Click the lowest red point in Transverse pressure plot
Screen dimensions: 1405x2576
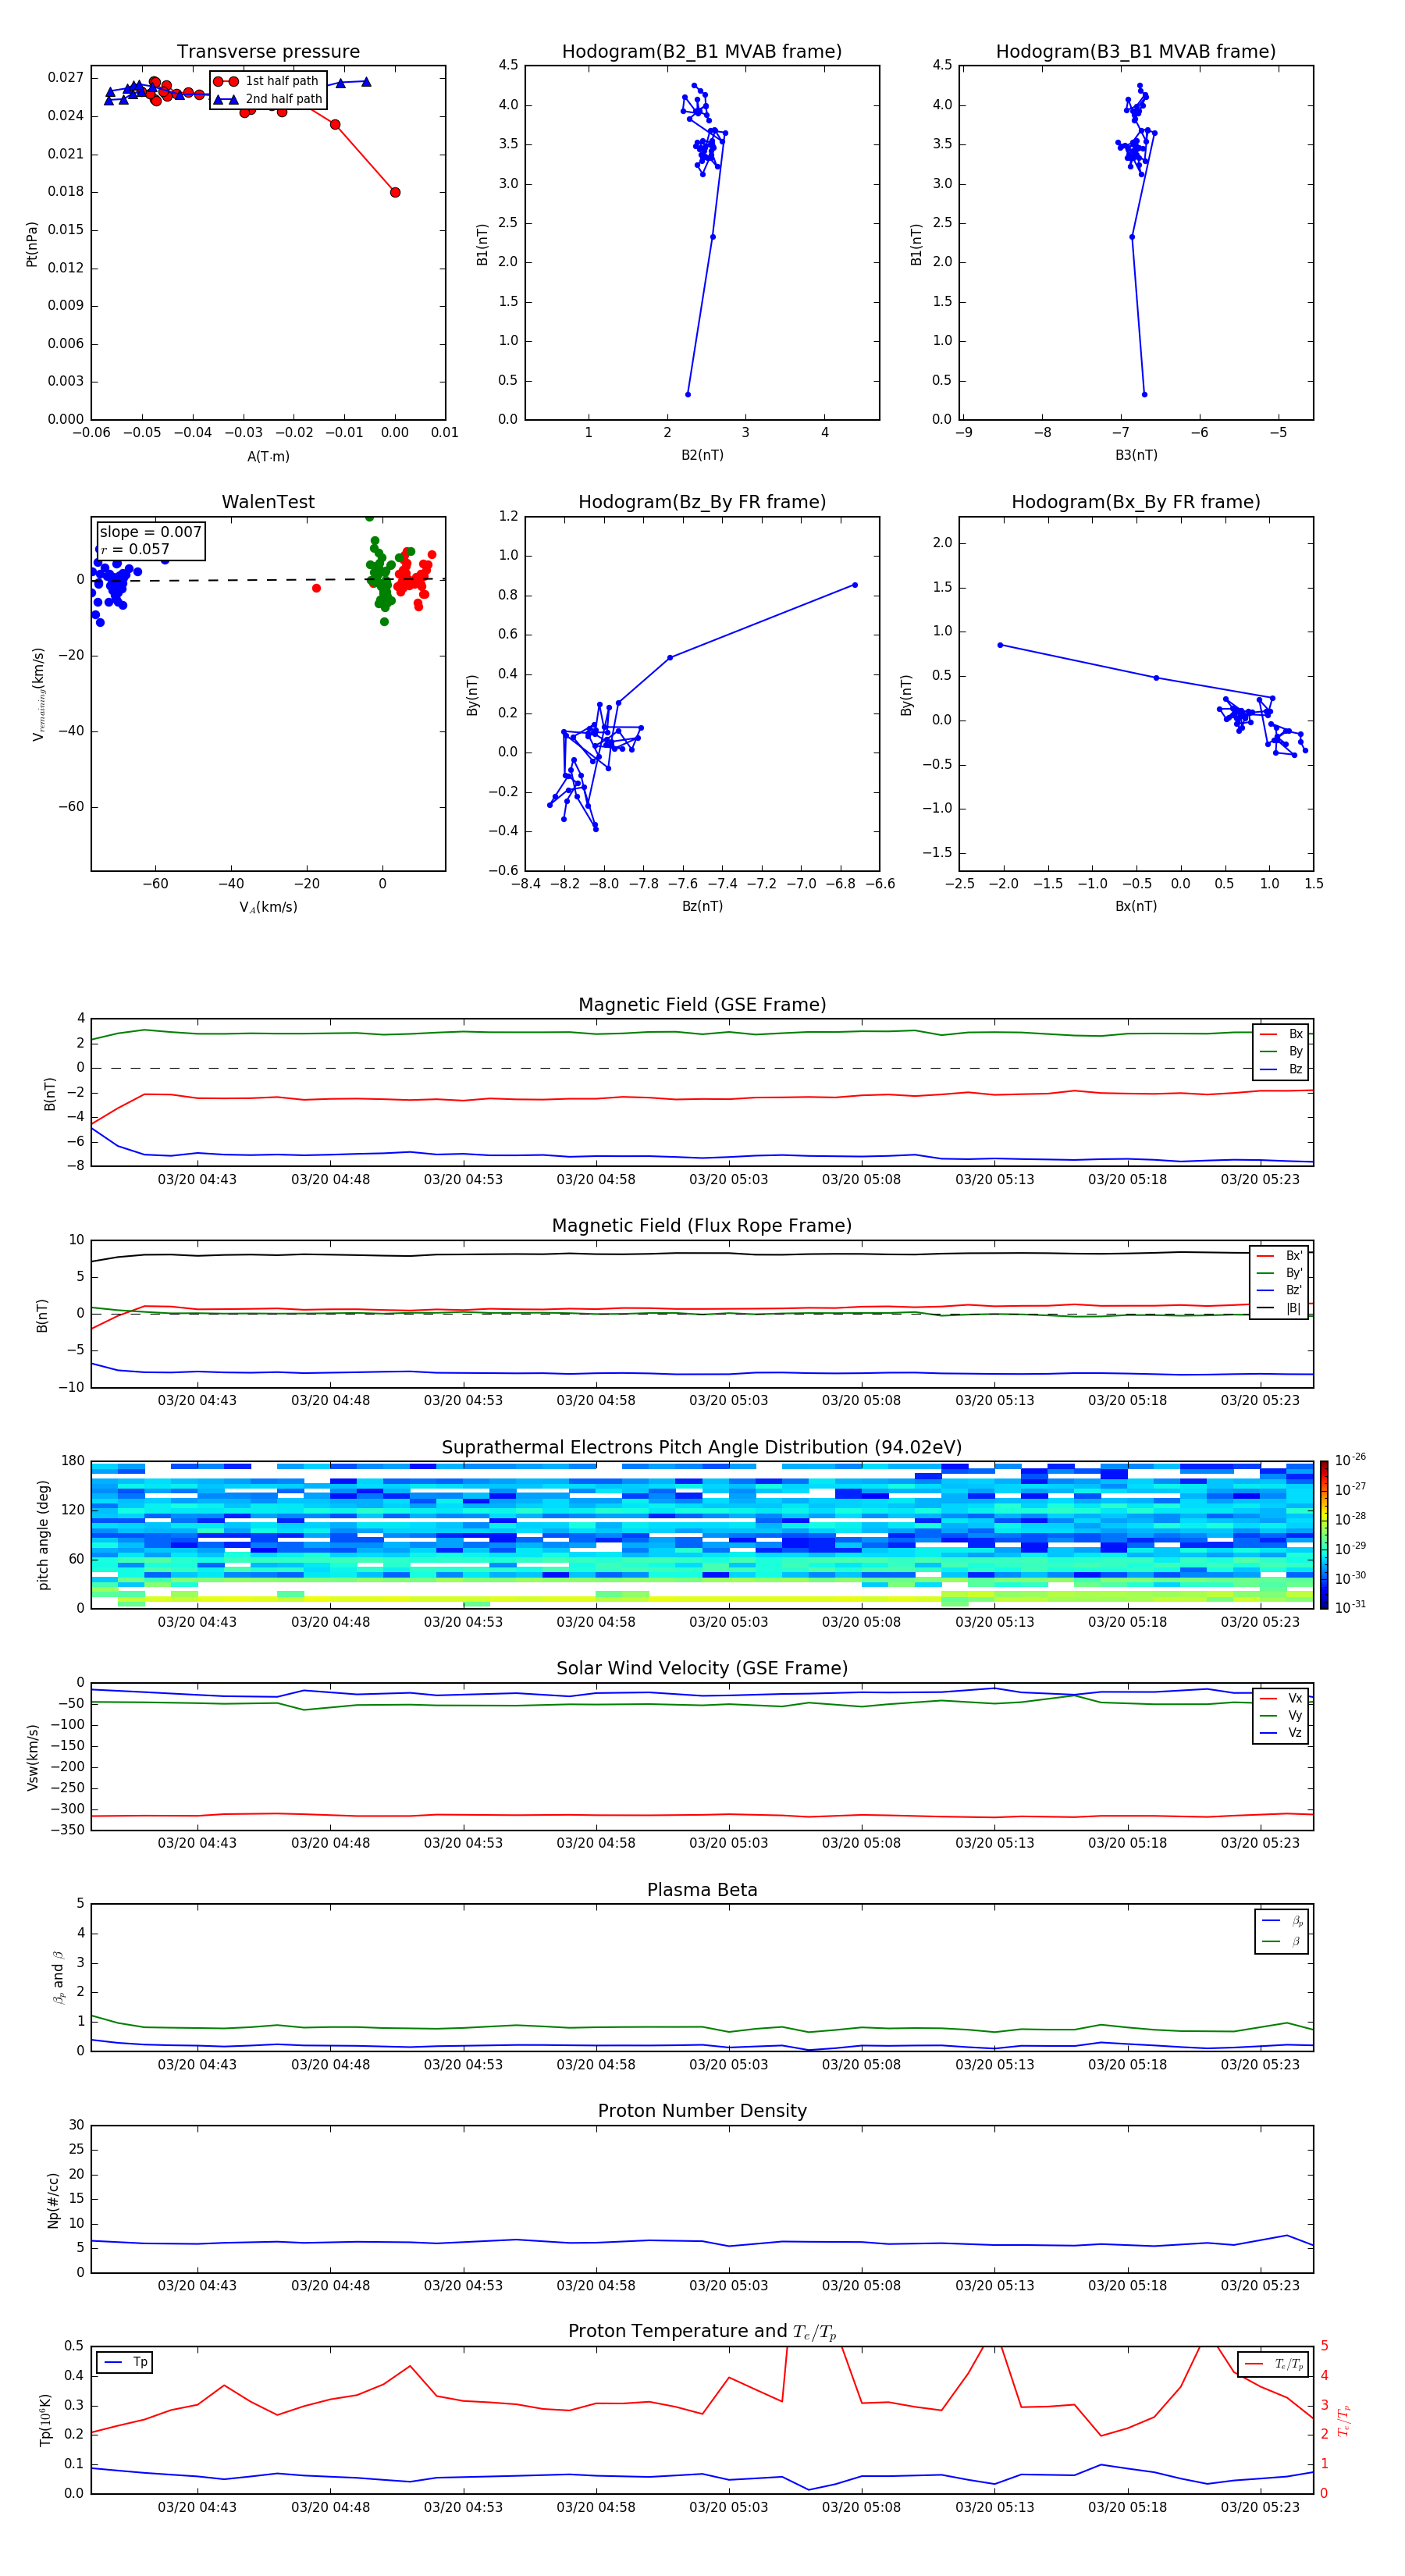[x=395, y=192]
